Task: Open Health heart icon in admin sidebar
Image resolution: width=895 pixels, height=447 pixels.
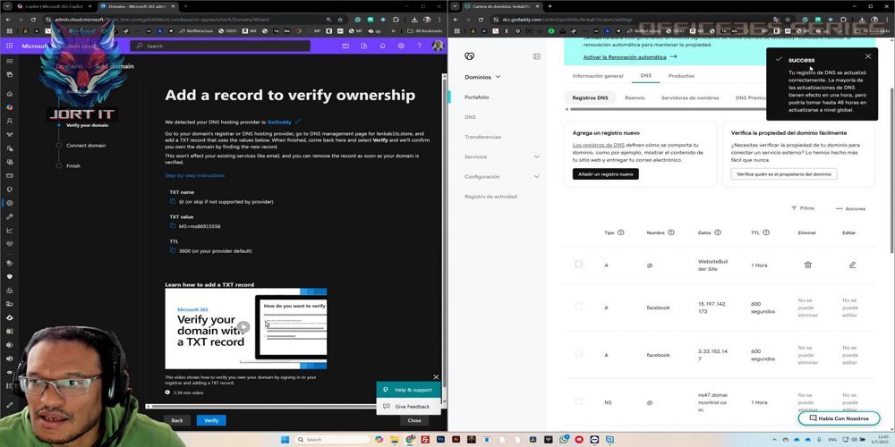Action: 9,244
